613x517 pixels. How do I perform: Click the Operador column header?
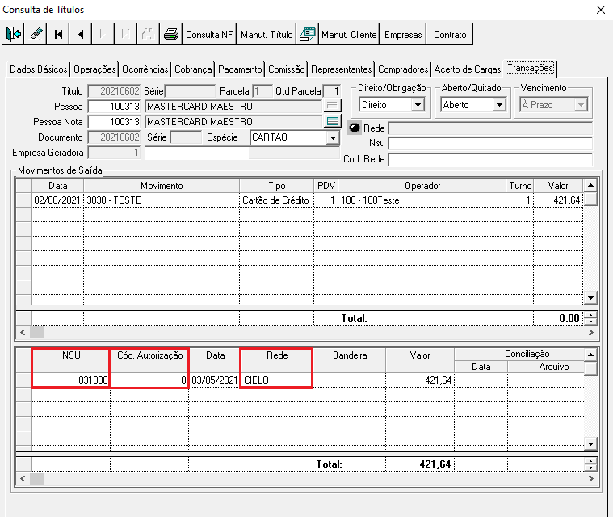click(422, 185)
